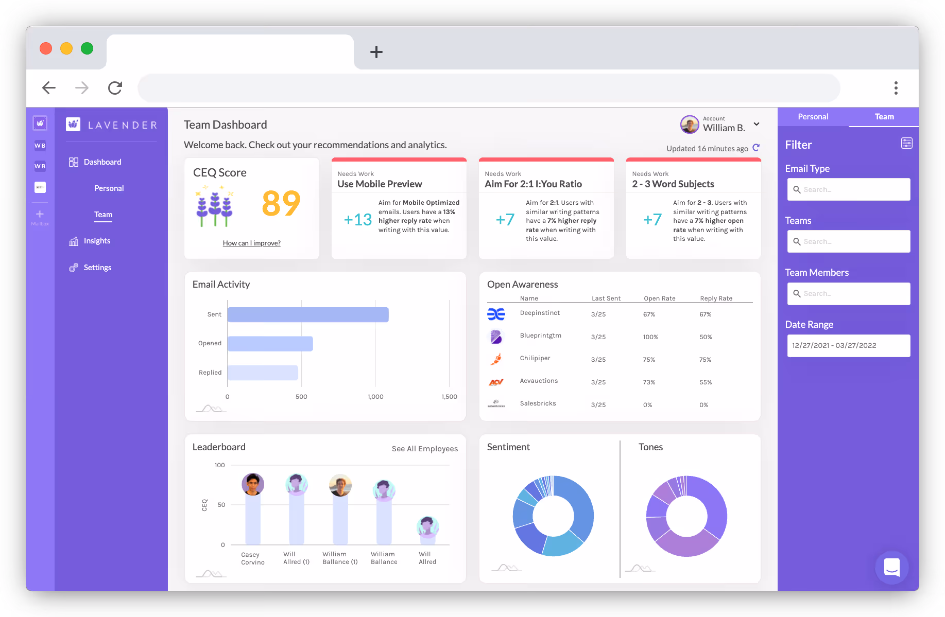Expand the William B. account dropdown
This screenshot has width=945, height=617.
point(757,124)
